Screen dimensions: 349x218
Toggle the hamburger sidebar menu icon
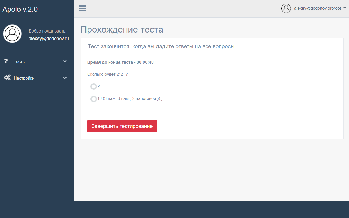point(83,8)
